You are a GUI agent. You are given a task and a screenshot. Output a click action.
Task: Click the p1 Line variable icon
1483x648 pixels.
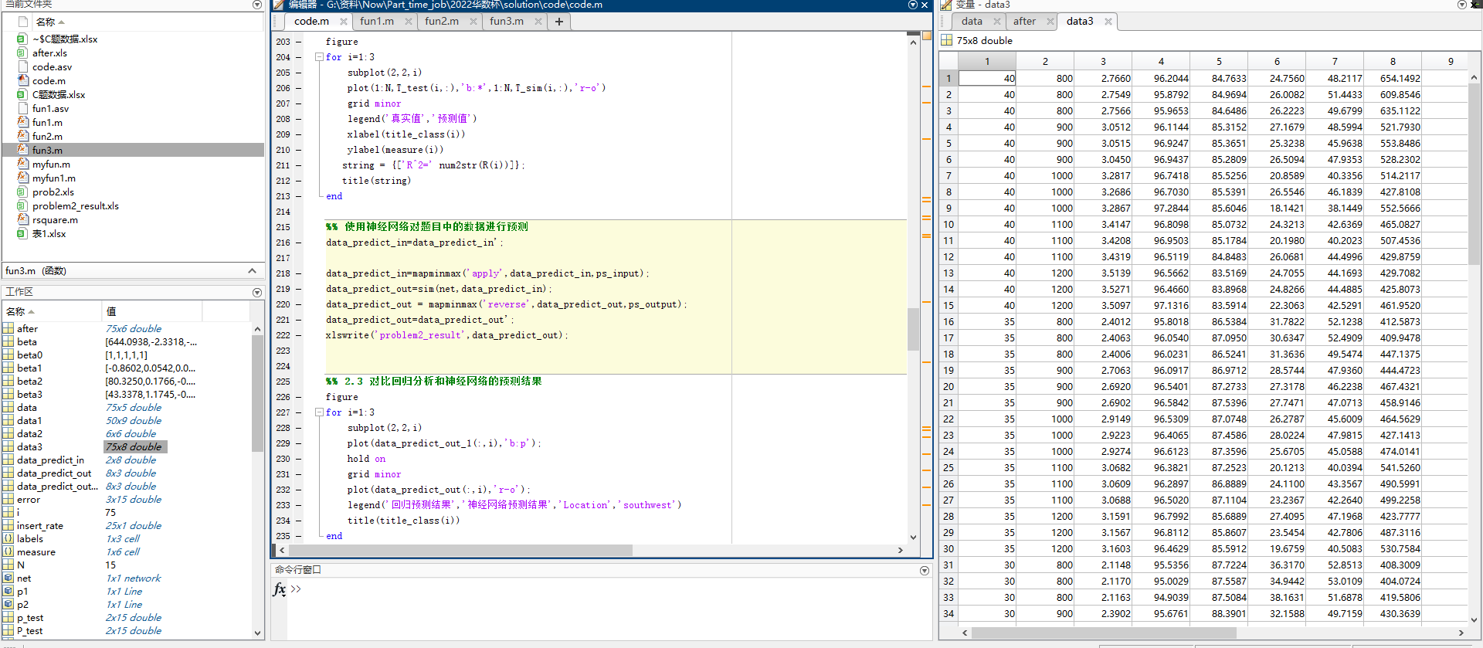[8, 591]
